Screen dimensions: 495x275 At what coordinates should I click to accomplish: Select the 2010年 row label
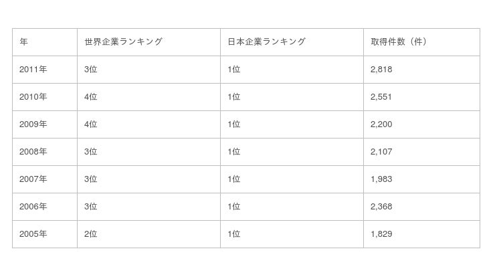point(33,97)
